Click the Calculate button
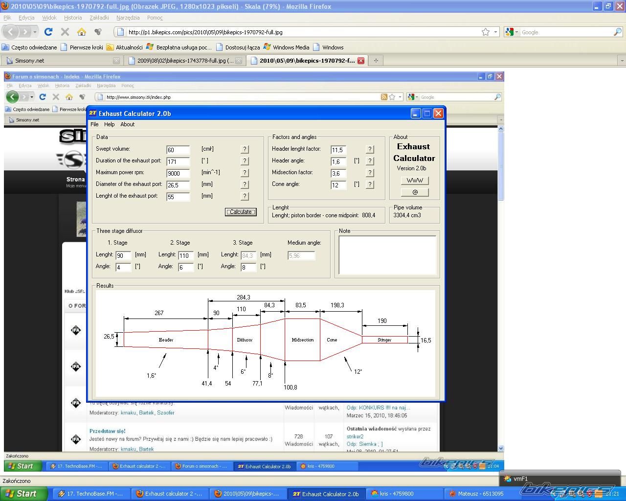 (x=241, y=212)
